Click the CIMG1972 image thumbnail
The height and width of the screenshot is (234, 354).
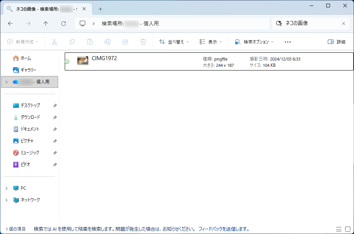pyautogui.click(x=82, y=61)
